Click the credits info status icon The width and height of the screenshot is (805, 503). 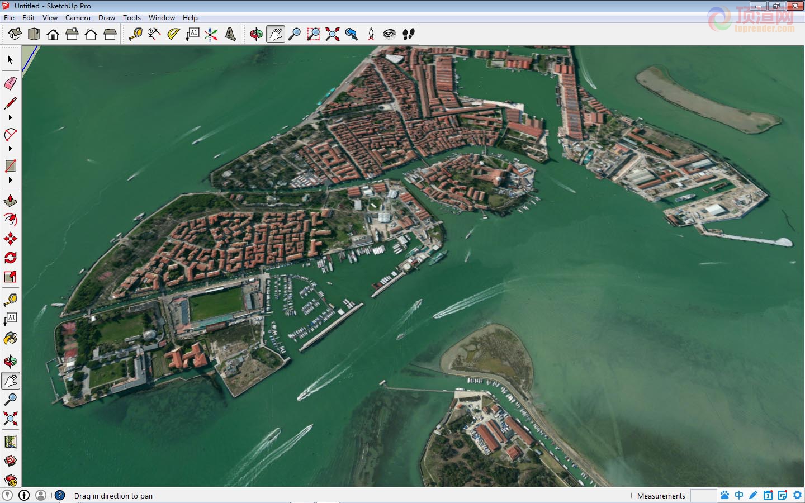pyautogui.click(x=24, y=495)
